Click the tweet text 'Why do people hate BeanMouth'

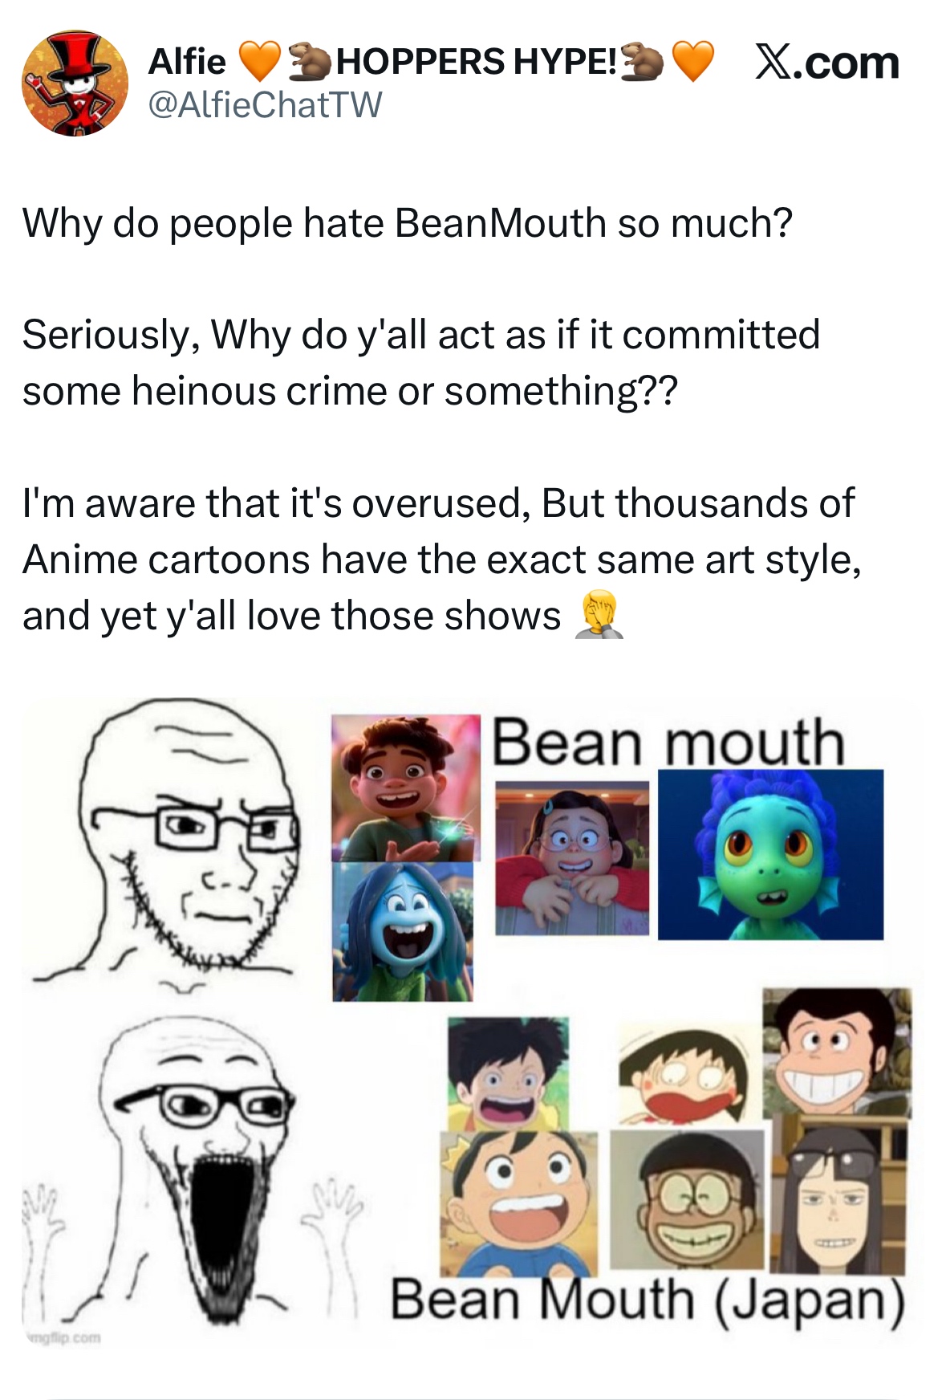315,222
